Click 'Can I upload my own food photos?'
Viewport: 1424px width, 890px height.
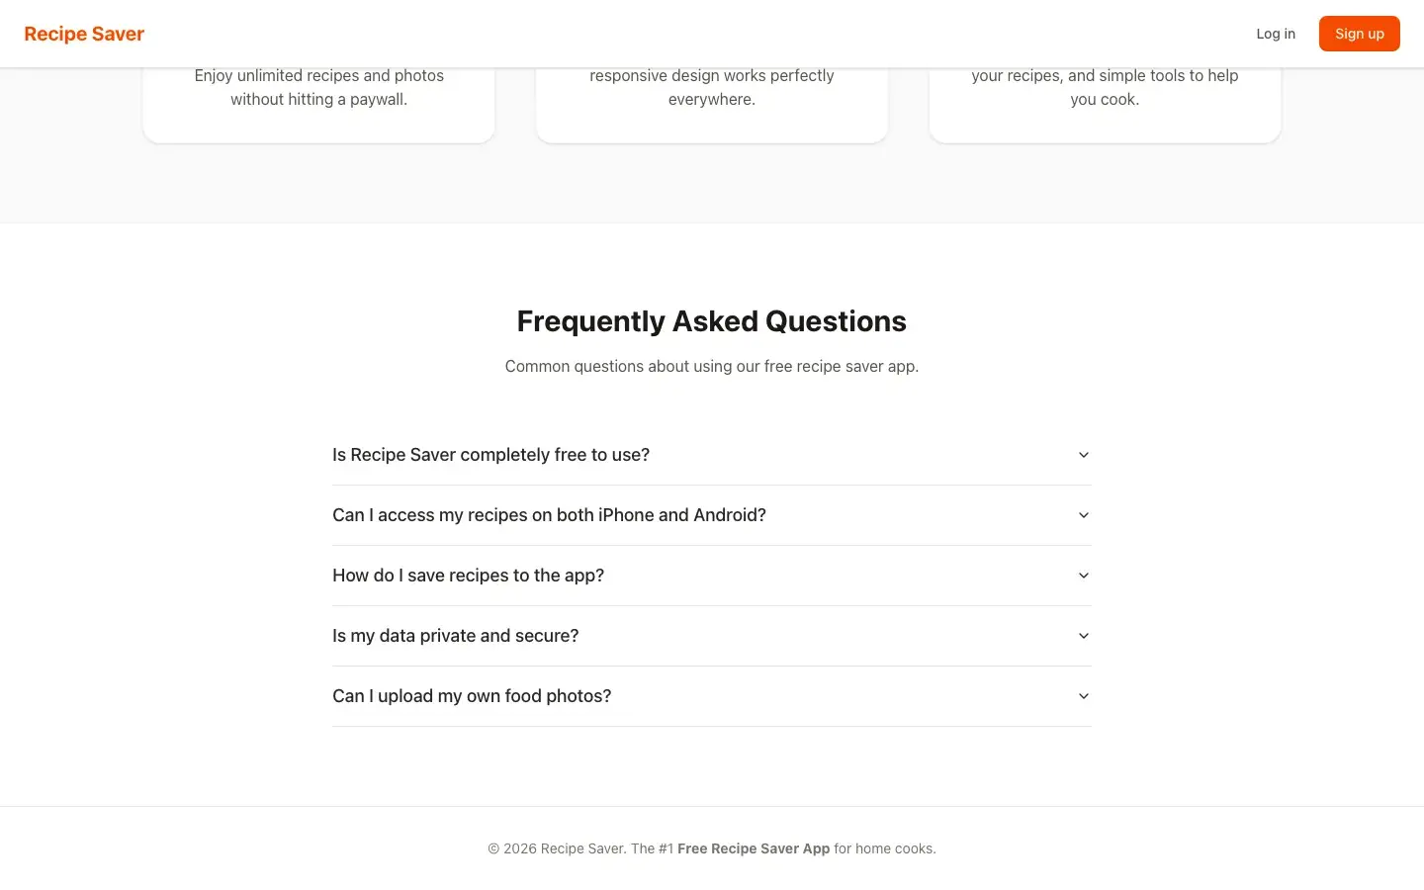472,695
